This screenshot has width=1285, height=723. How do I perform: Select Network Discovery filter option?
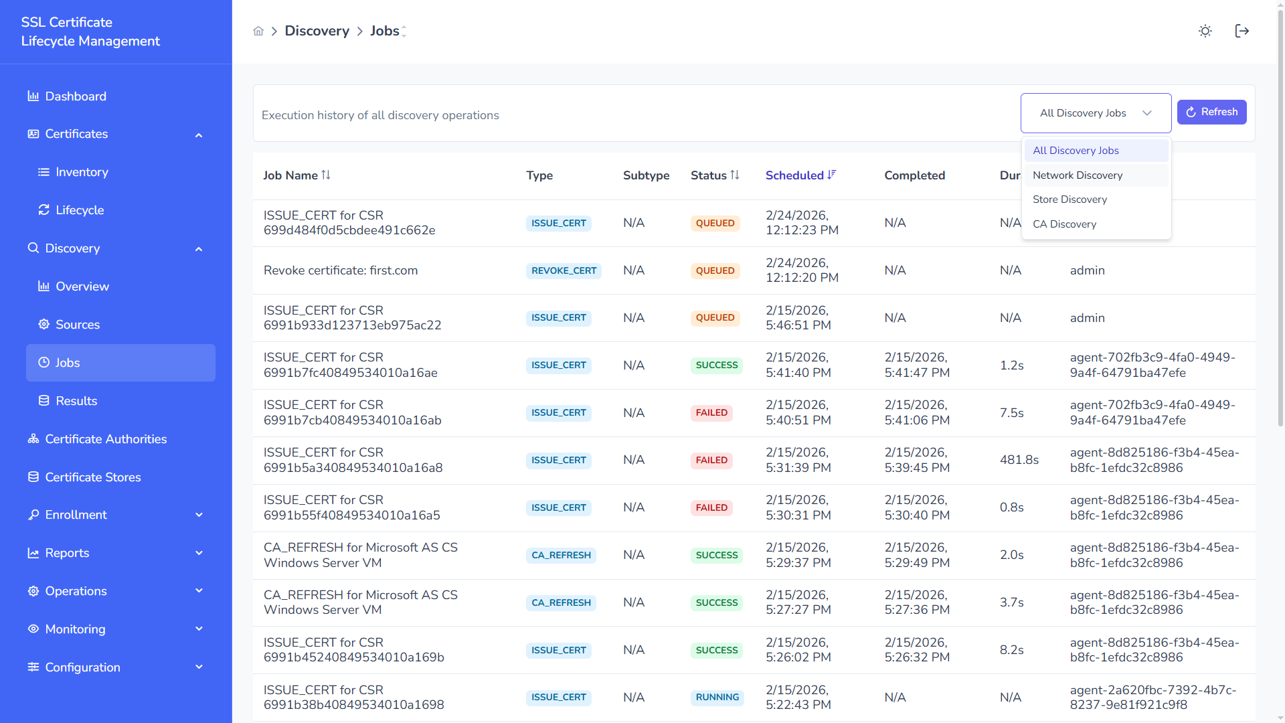1078,175
